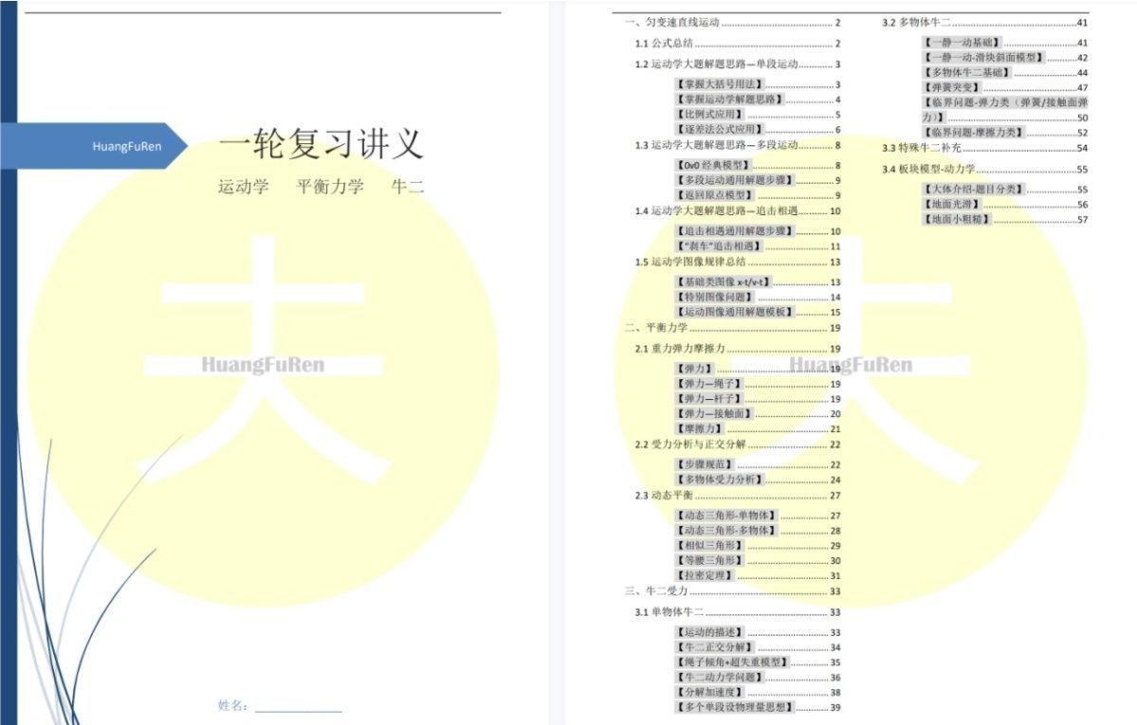Screen dimensions: 1137x725
Task: Open contents entry 【追击相遇通用解题步骤】
Action: tap(758, 231)
